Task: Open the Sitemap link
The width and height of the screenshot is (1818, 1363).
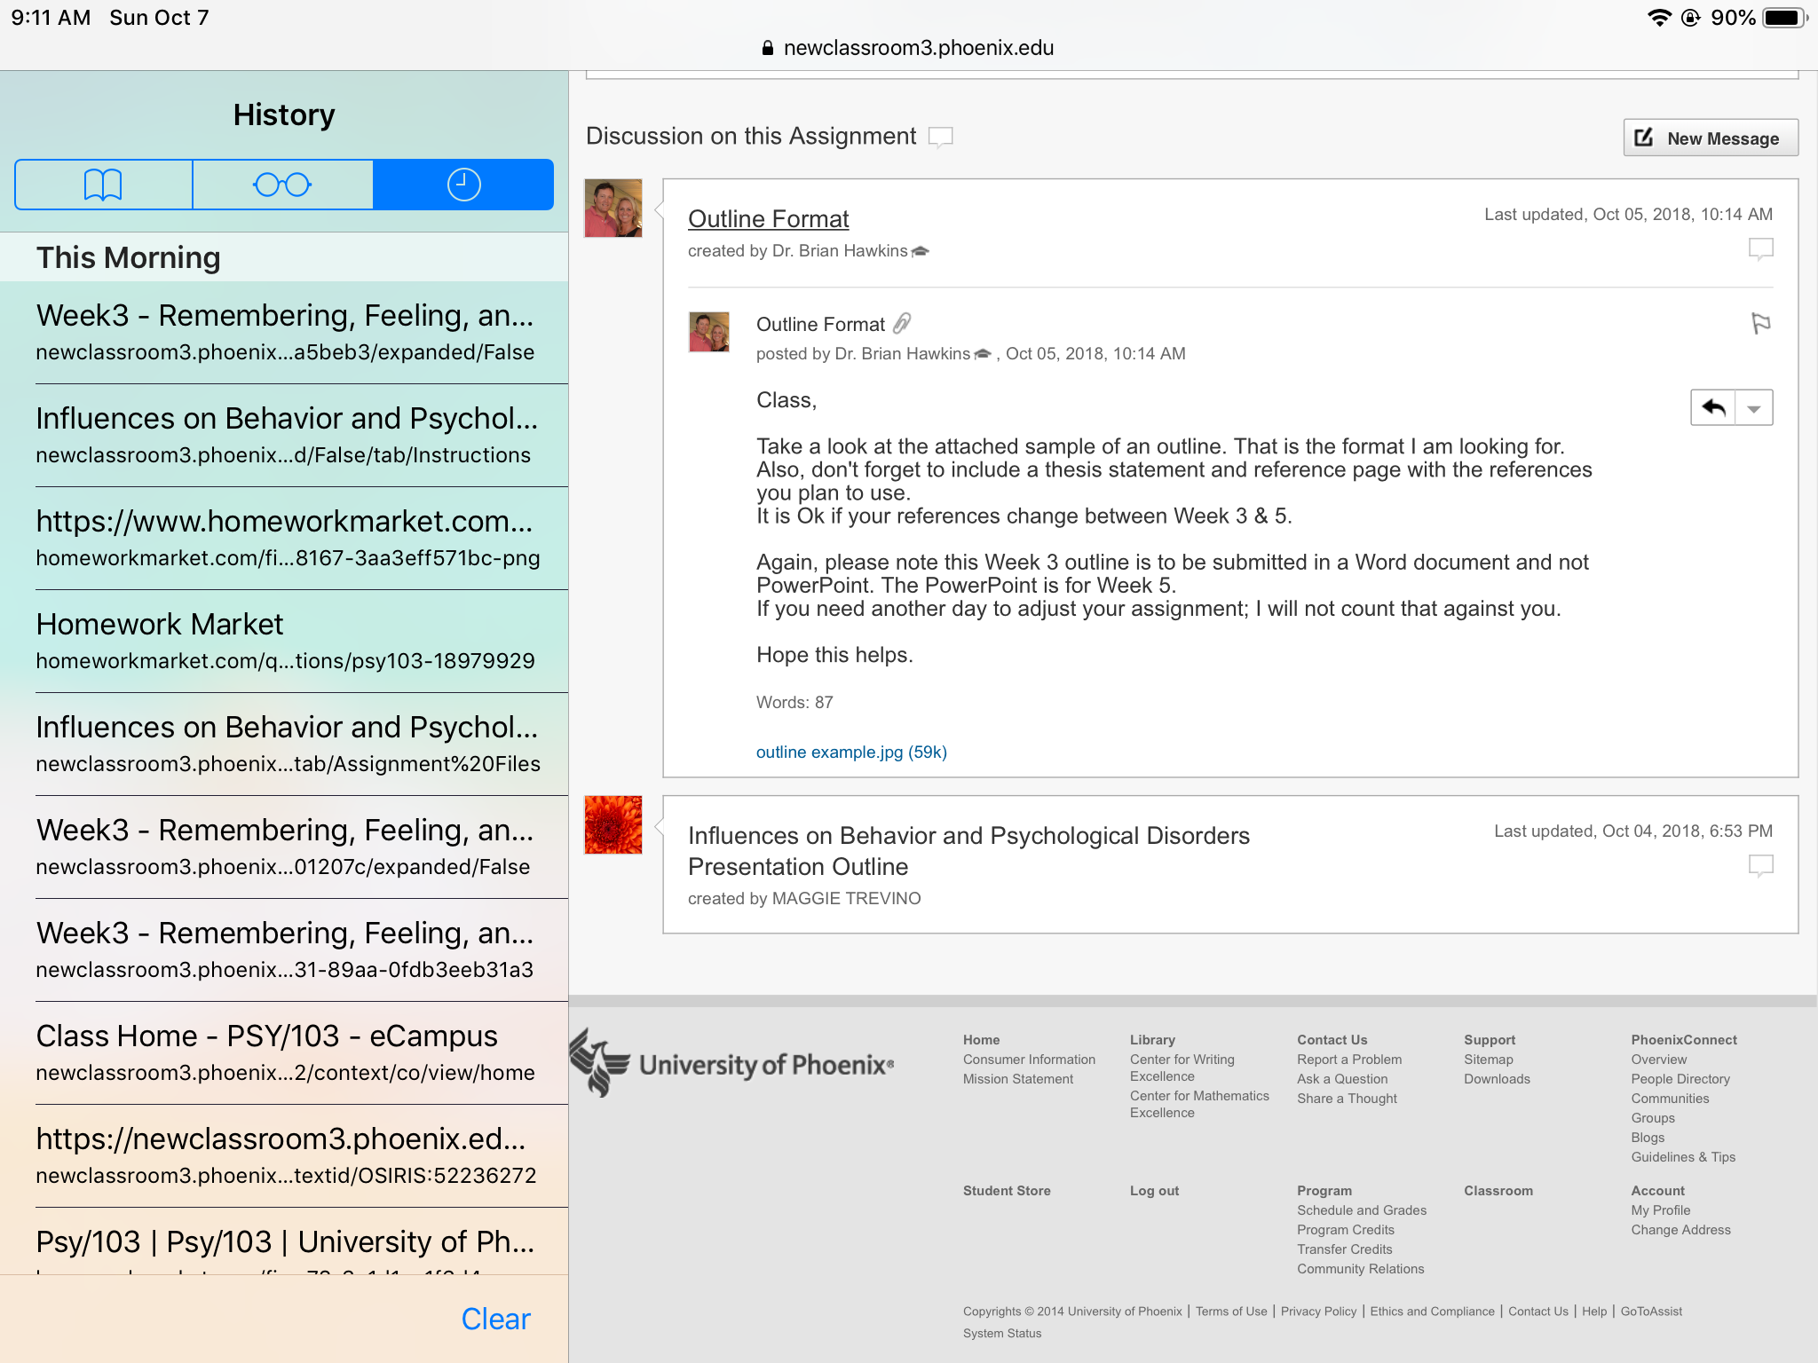Action: point(1489,1060)
